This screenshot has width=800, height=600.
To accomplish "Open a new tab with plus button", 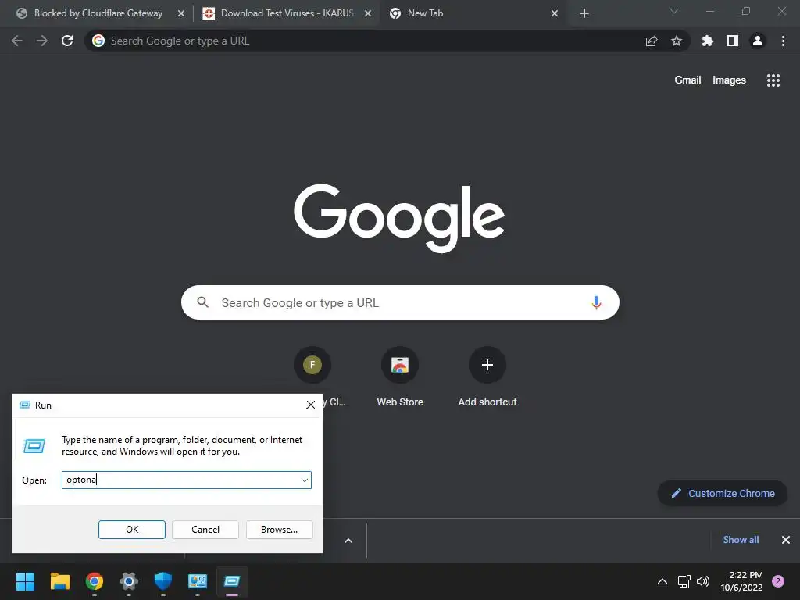I will pyautogui.click(x=584, y=13).
